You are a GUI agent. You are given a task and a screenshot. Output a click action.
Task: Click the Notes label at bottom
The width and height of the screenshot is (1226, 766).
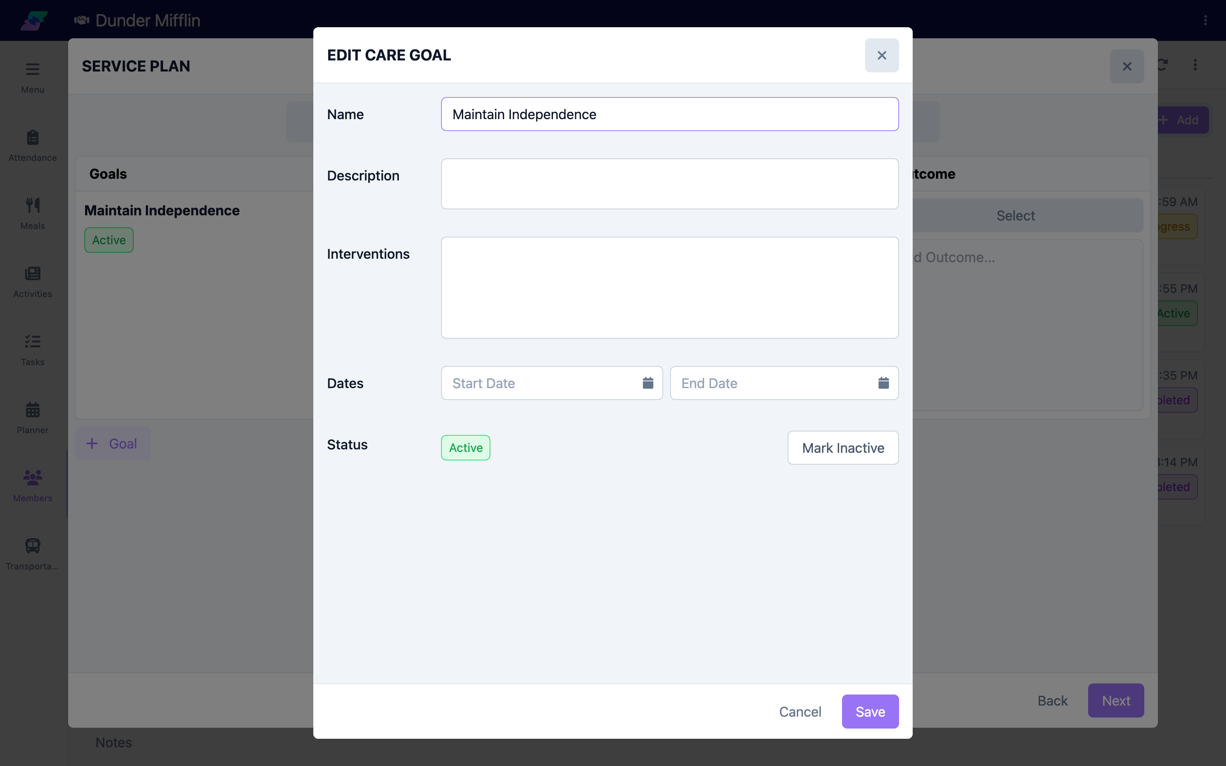114,743
